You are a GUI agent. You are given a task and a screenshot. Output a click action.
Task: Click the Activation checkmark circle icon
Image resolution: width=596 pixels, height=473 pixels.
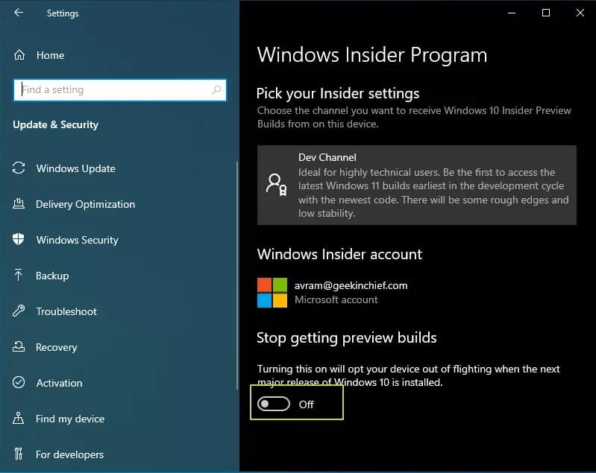point(19,382)
